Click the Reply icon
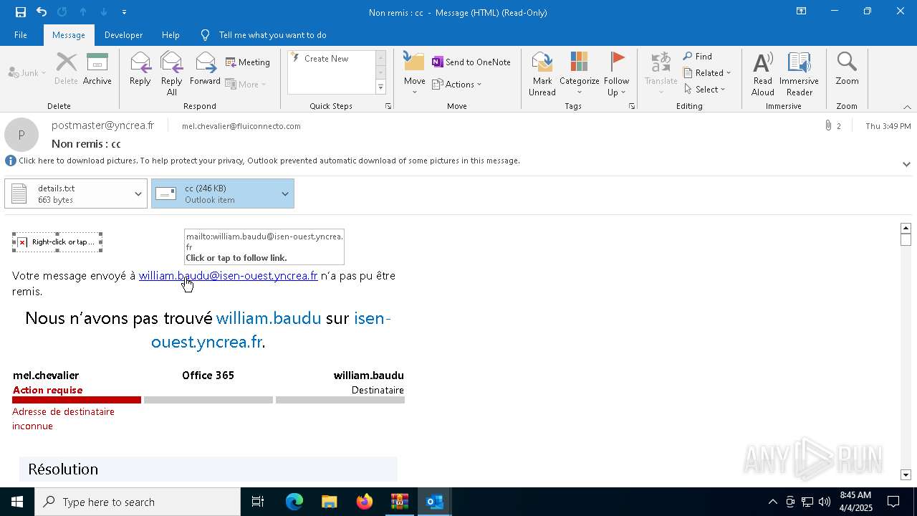 (140, 69)
